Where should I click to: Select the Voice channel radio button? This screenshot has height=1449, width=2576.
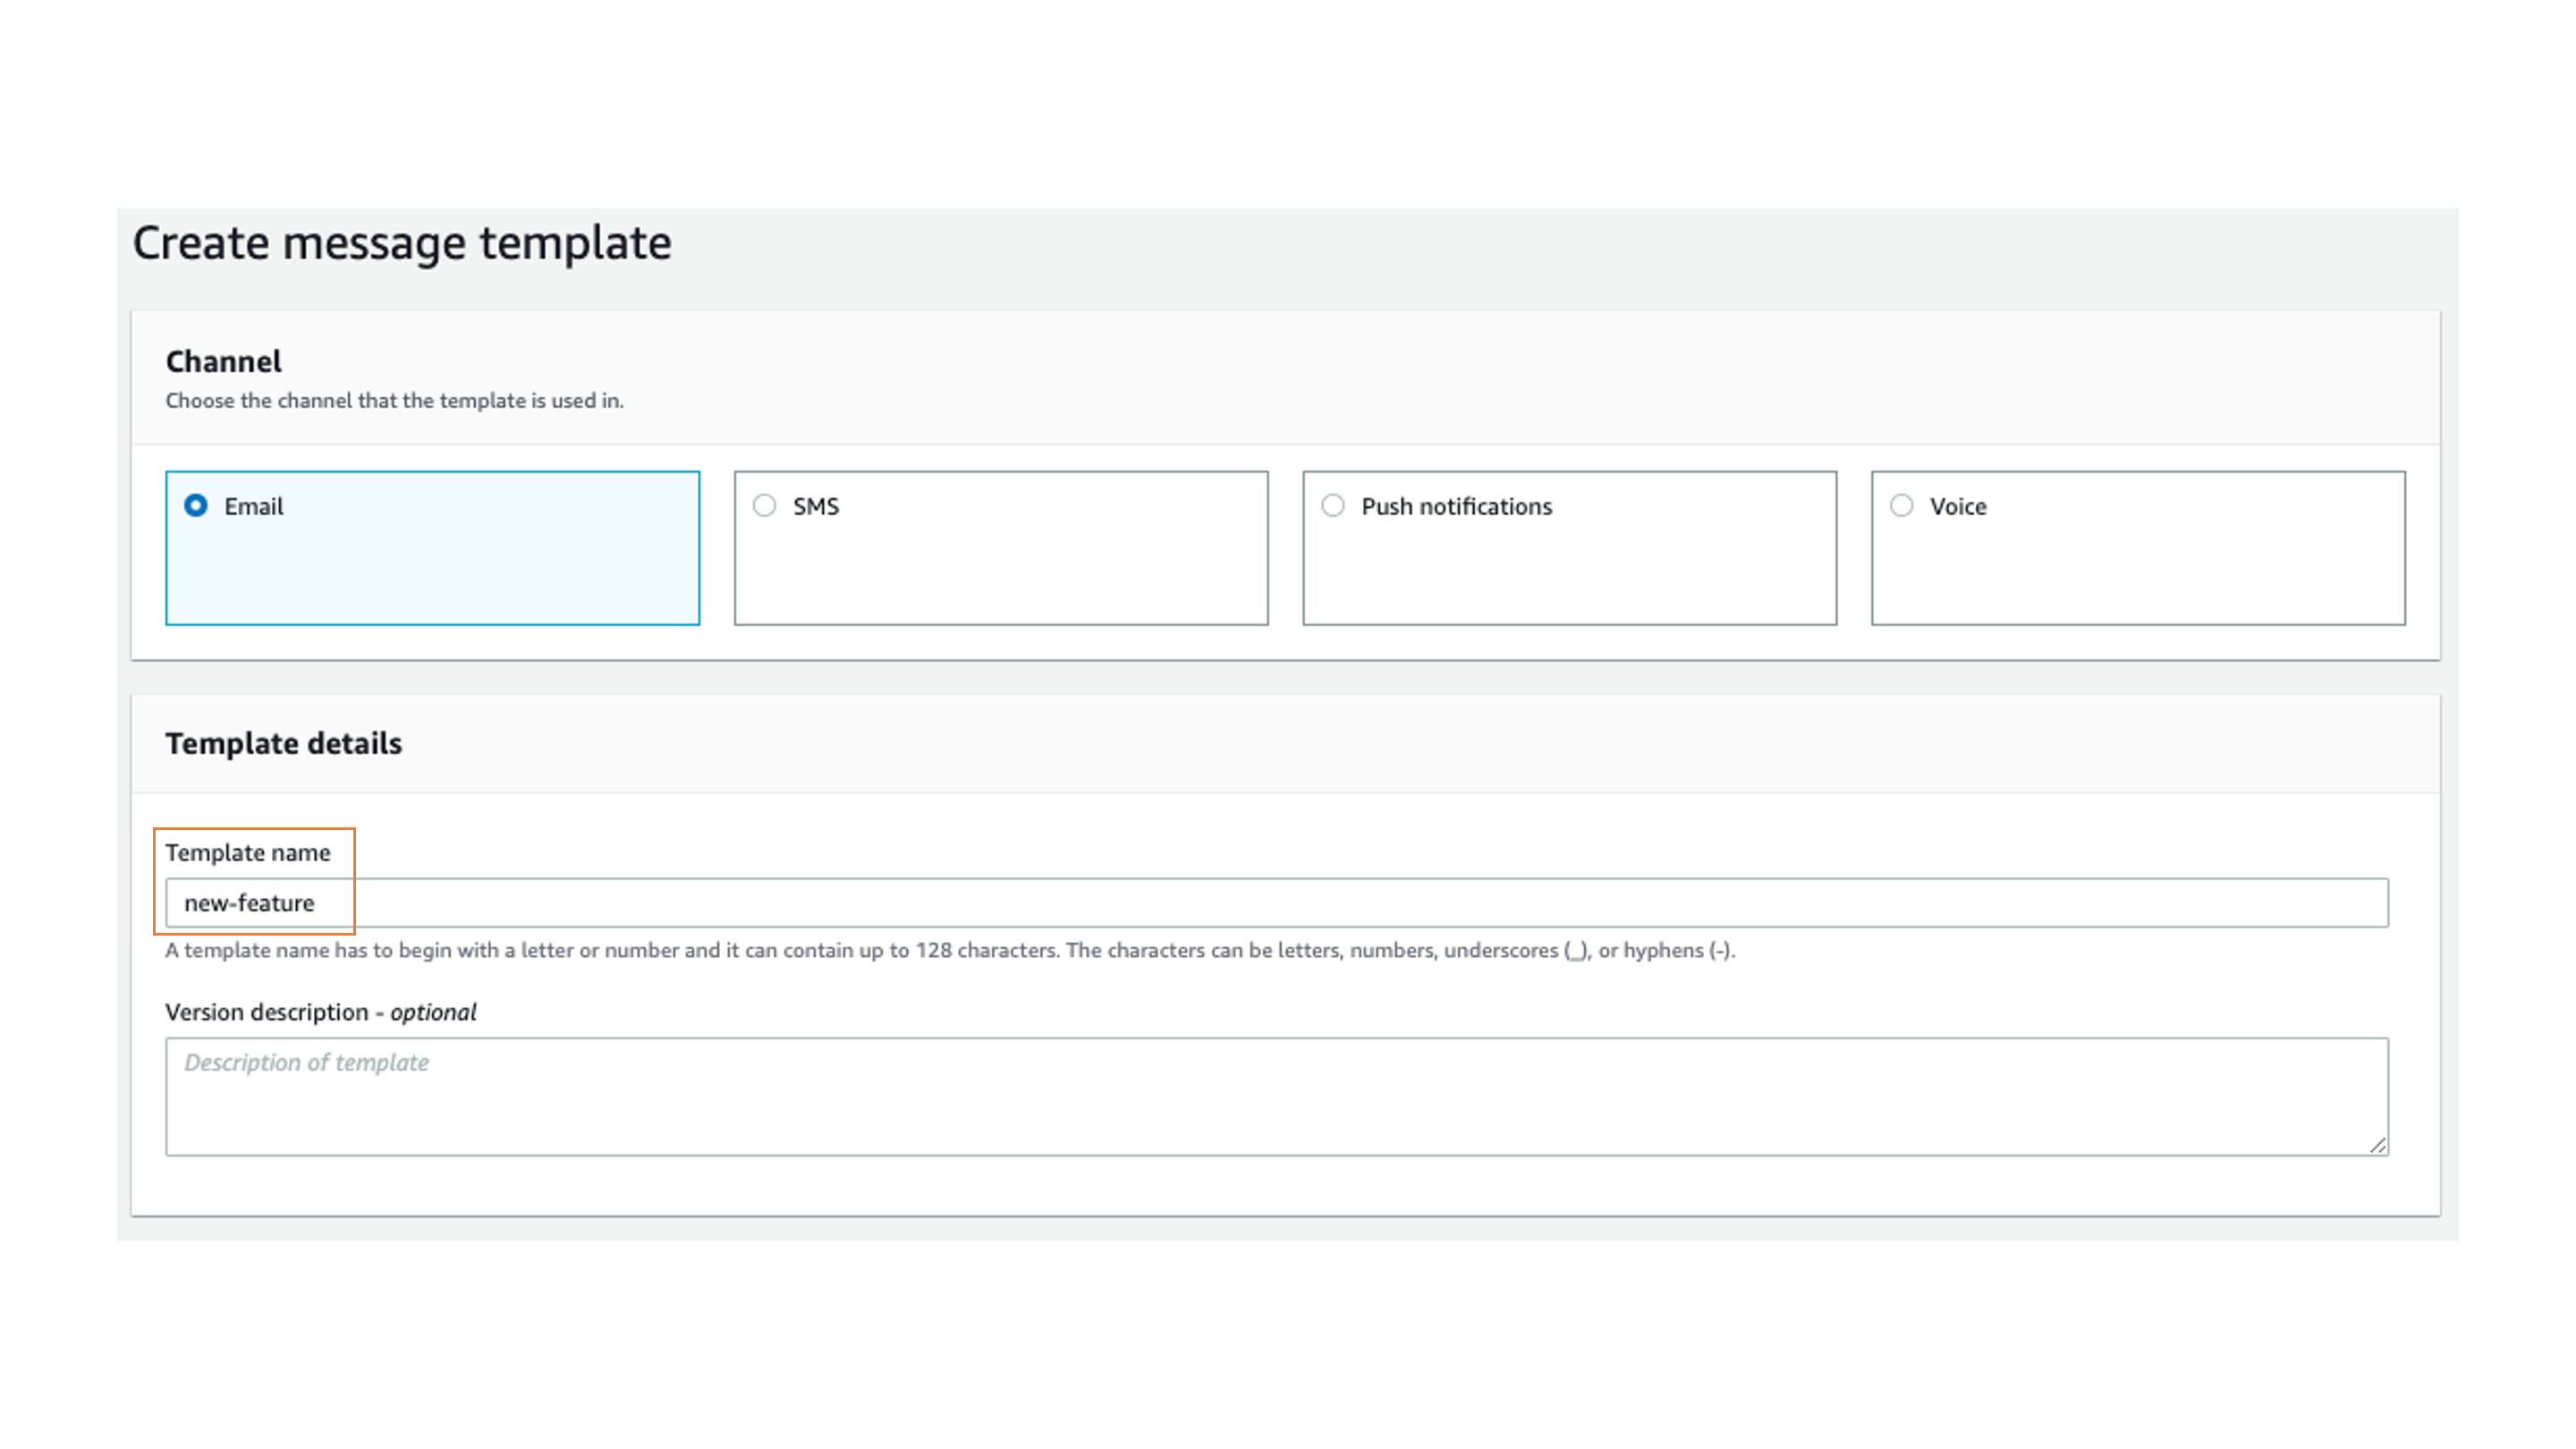tap(1901, 506)
